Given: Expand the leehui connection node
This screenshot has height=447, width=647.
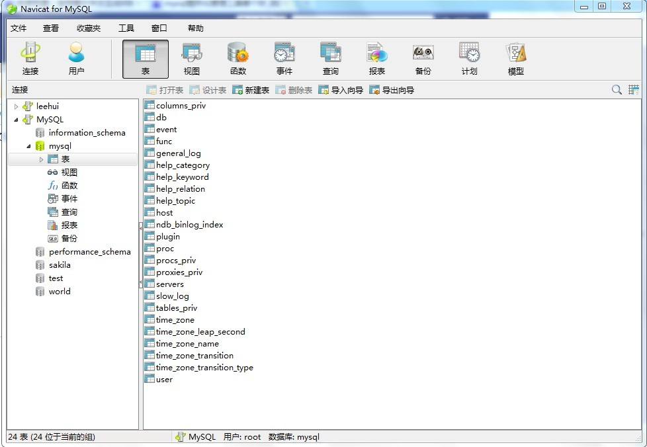Looking at the screenshot, I should point(16,106).
